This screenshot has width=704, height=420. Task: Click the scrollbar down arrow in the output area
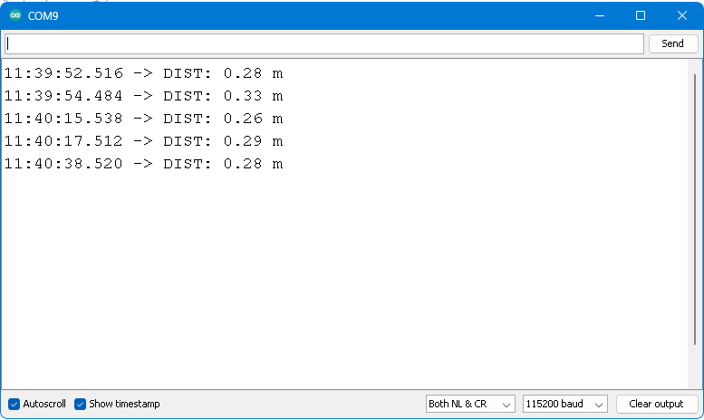(x=695, y=383)
